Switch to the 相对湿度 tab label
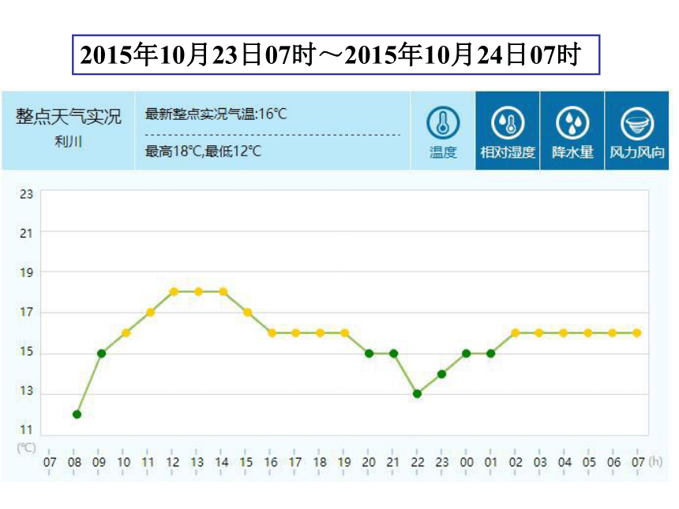 click(508, 152)
